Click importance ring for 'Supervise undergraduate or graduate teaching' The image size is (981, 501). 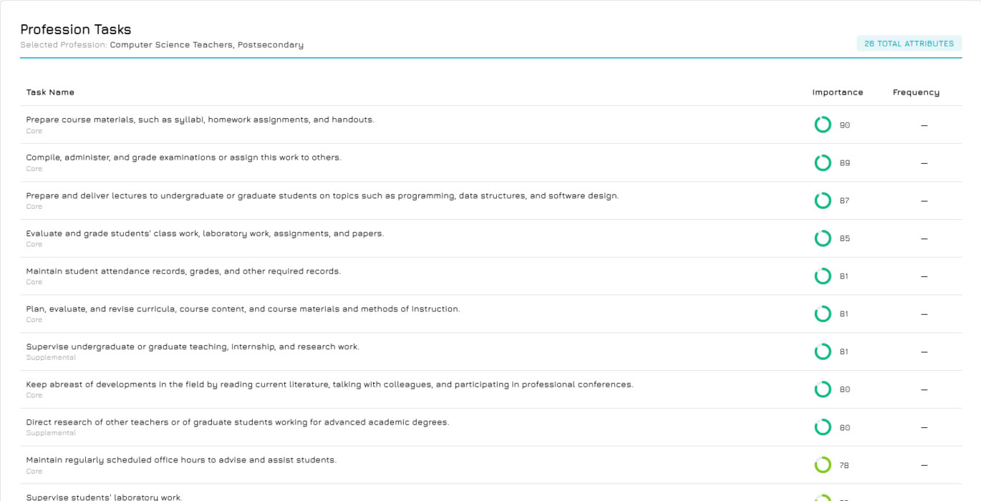pyautogui.click(x=823, y=352)
